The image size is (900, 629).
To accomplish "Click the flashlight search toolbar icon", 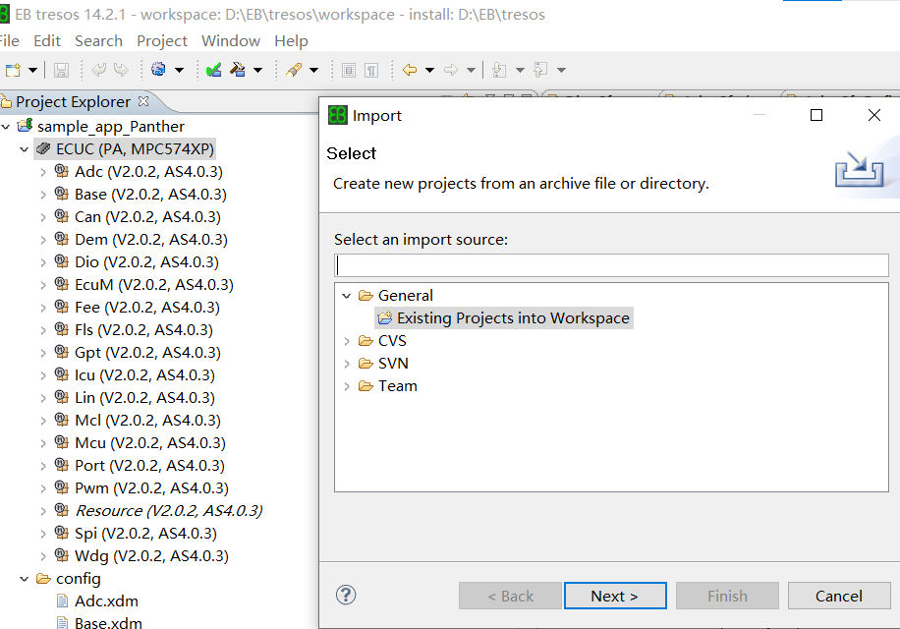I will [x=294, y=70].
